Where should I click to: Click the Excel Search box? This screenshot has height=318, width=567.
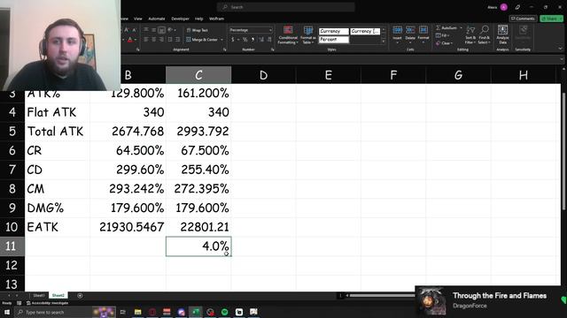(x=285, y=7)
